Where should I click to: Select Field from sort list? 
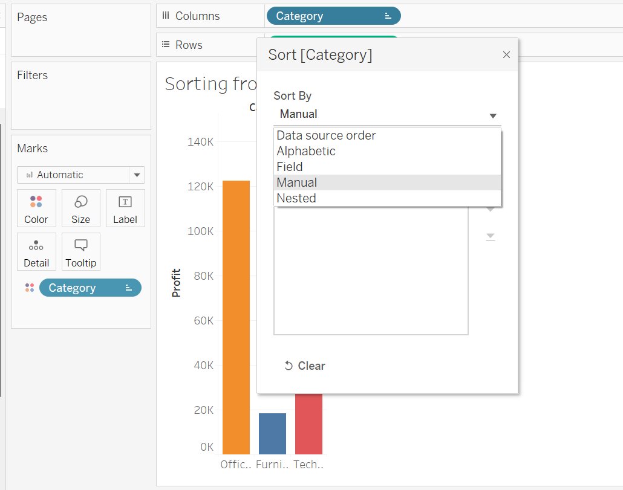click(x=290, y=167)
